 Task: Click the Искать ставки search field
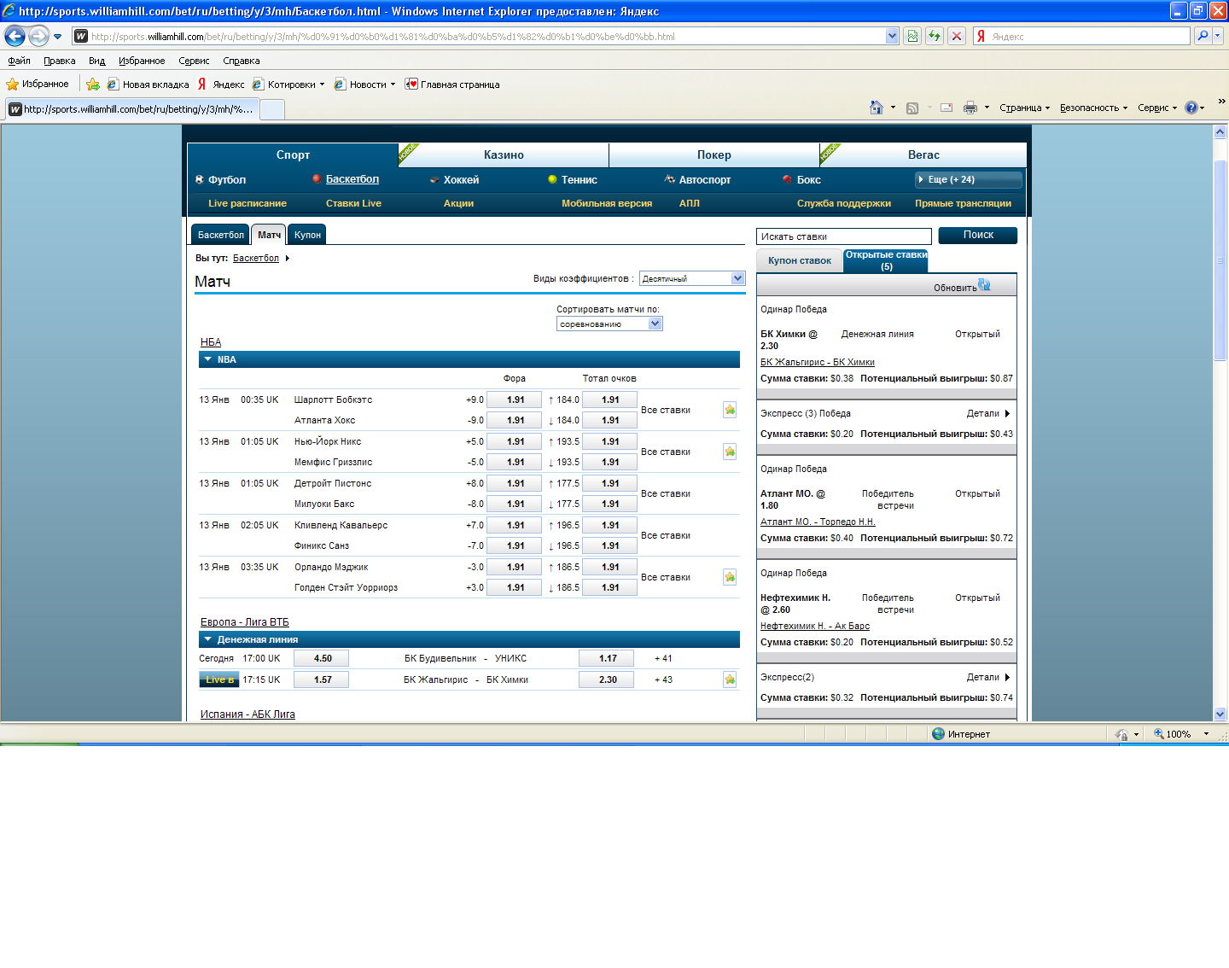point(843,236)
